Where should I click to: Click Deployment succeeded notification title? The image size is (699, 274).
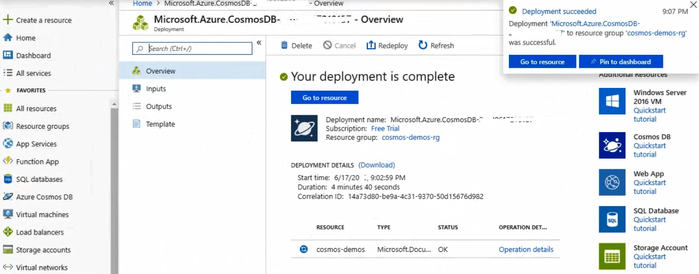559,12
